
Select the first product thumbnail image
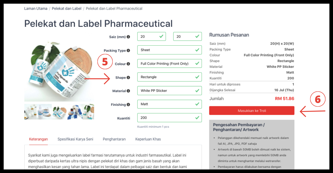pyautogui.click(x=31, y=112)
